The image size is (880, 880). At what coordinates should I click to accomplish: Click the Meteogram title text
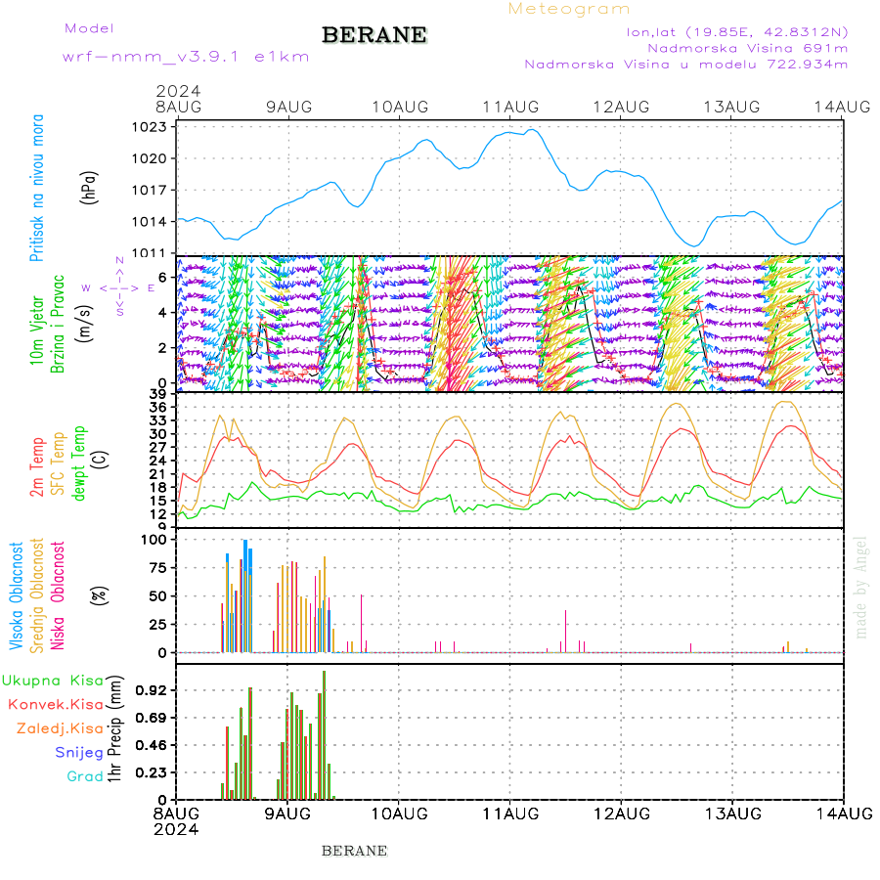click(x=568, y=9)
